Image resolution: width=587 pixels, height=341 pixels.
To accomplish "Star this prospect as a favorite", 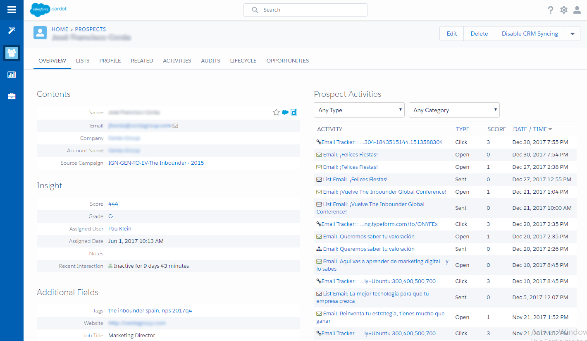I will pos(276,112).
